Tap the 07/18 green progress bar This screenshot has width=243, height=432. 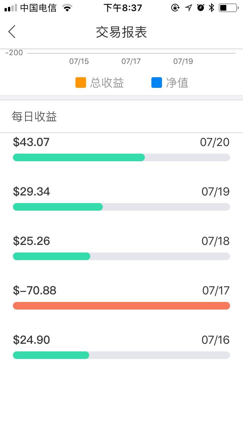pos(52,256)
